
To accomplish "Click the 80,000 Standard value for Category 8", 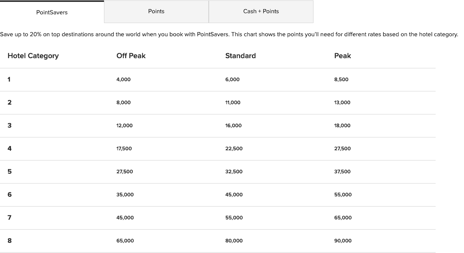I will [234, 241].
